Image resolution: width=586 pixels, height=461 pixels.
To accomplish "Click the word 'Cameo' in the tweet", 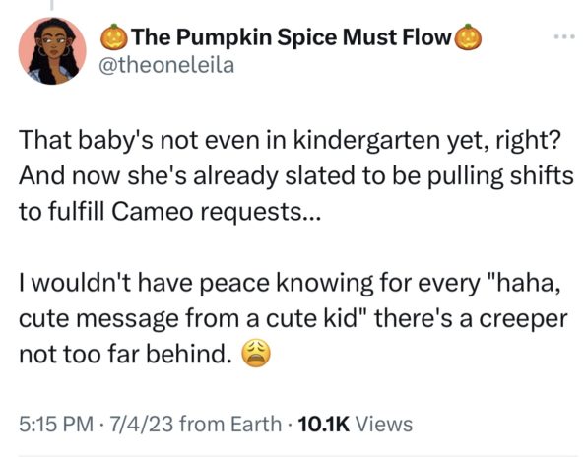I will coord(152,212).
